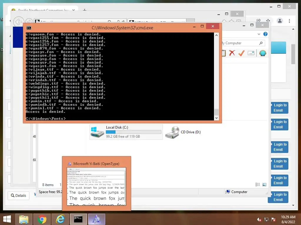
Task: Click the Computer status bar entry
Action: click(x=236, y=192)
